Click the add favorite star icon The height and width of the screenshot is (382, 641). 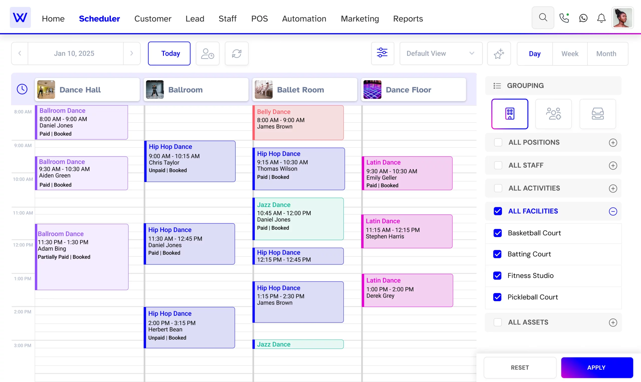(499, 53)
